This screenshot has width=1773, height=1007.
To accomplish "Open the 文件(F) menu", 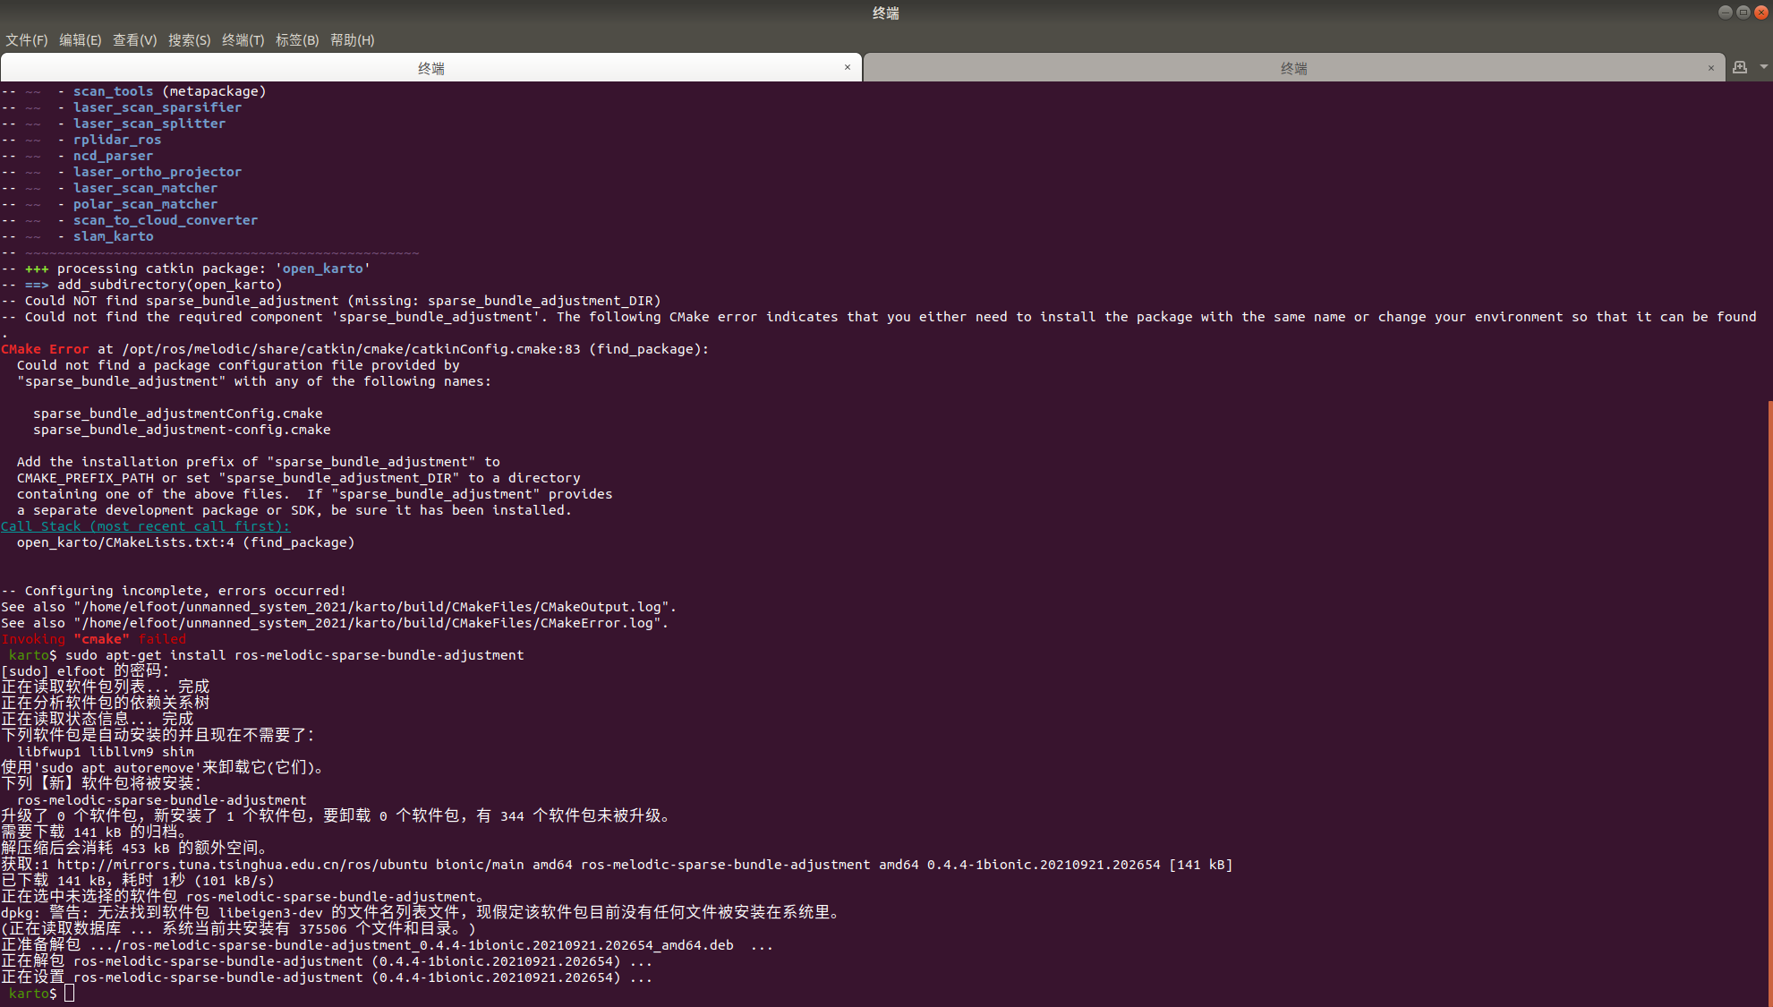I will coord(28,40).
